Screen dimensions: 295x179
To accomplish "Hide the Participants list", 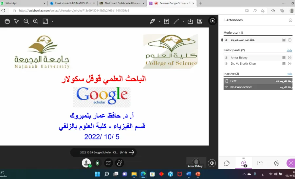I will click(x=289, y=50).
